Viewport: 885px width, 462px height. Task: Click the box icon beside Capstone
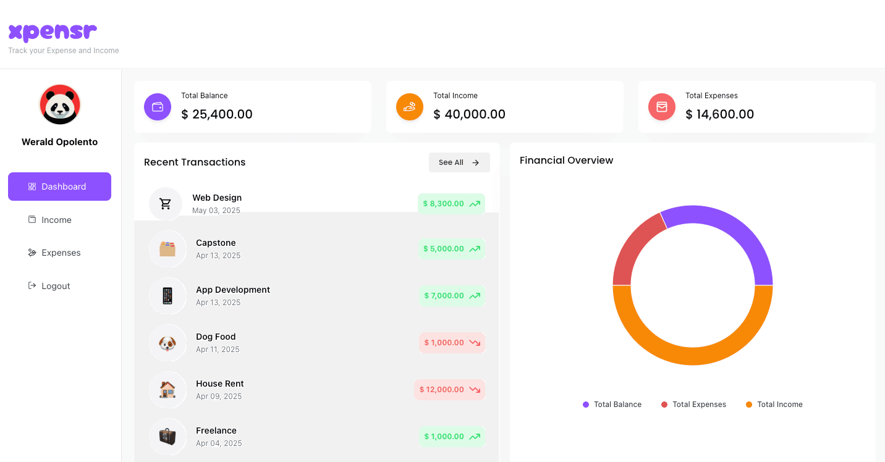click(x=167, y=249)
